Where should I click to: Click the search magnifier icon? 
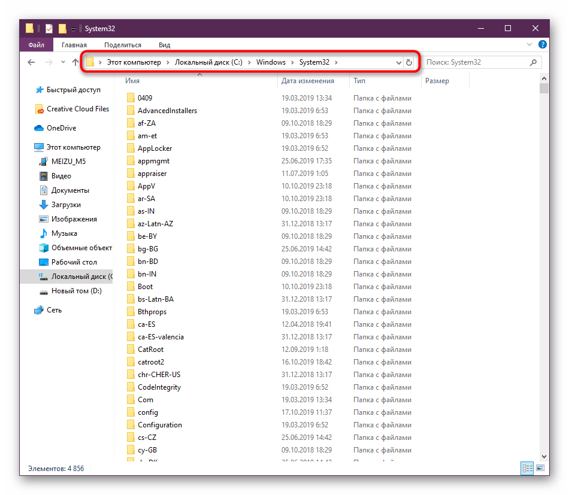533,62
